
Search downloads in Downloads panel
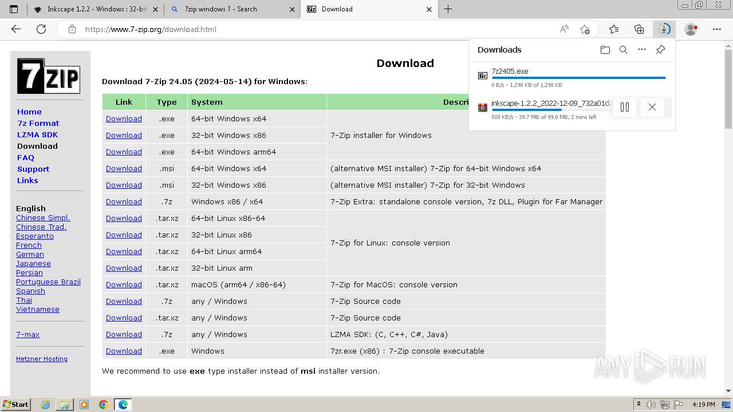[x=624, y=50]
